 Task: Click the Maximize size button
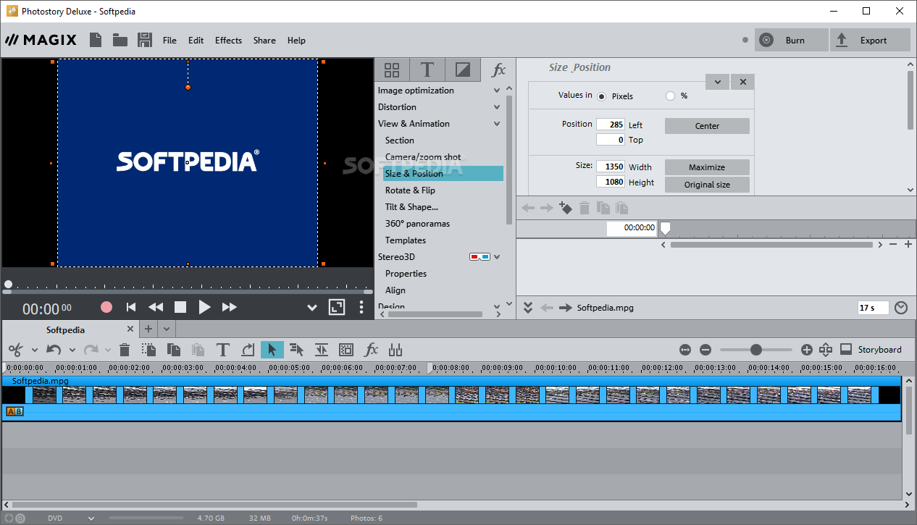point(707,167)
